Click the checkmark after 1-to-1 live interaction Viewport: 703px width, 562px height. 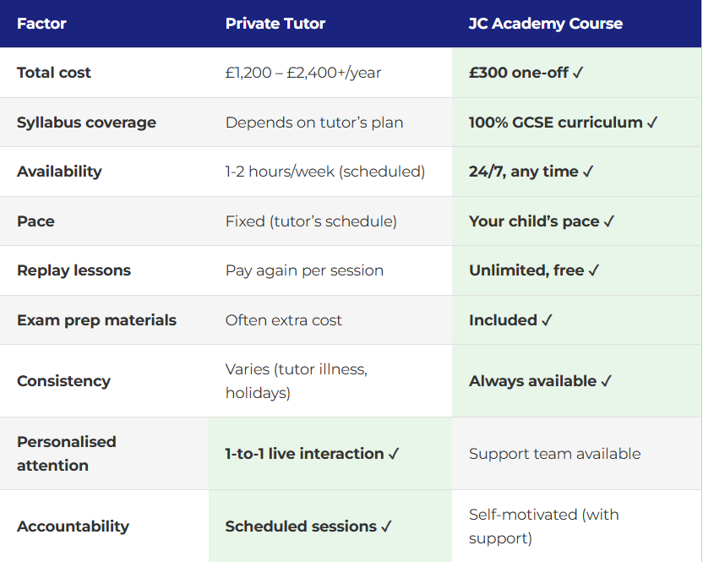click(x=394, y=454)
